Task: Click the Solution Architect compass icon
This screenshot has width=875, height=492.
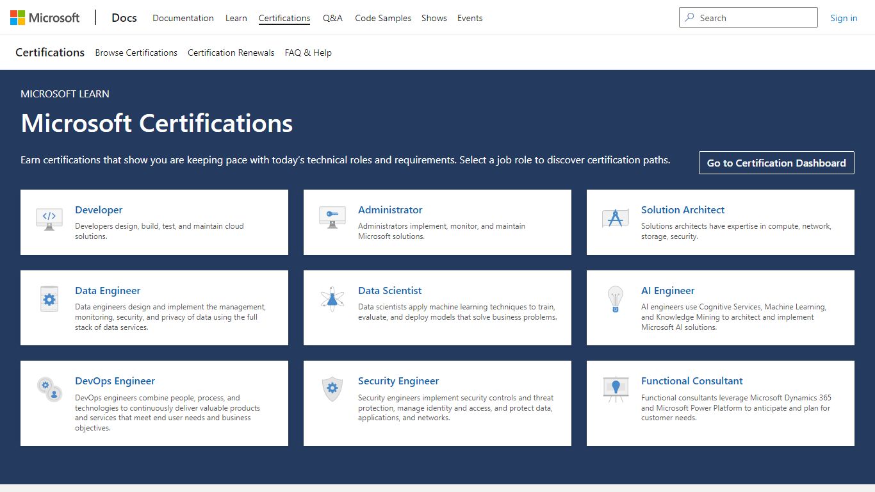Action: [616, 218]
